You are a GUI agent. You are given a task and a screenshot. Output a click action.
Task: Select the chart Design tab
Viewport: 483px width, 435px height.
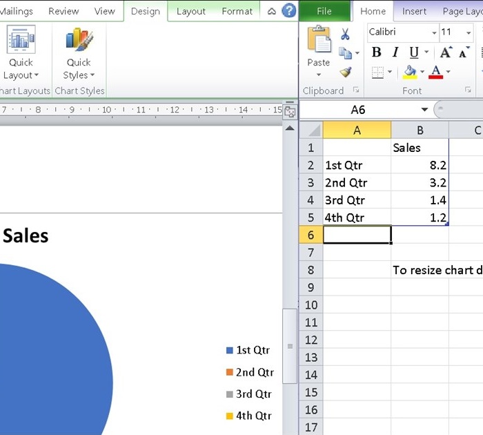tap(146, 12)
